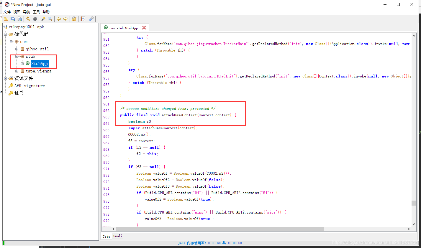The image size is (421, 248).
Task: Open the log viewer notebook icon
Action: [83, 19]
